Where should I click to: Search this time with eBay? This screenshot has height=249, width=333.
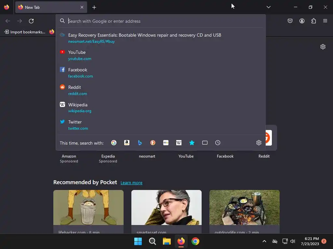(x=166, y=143)
